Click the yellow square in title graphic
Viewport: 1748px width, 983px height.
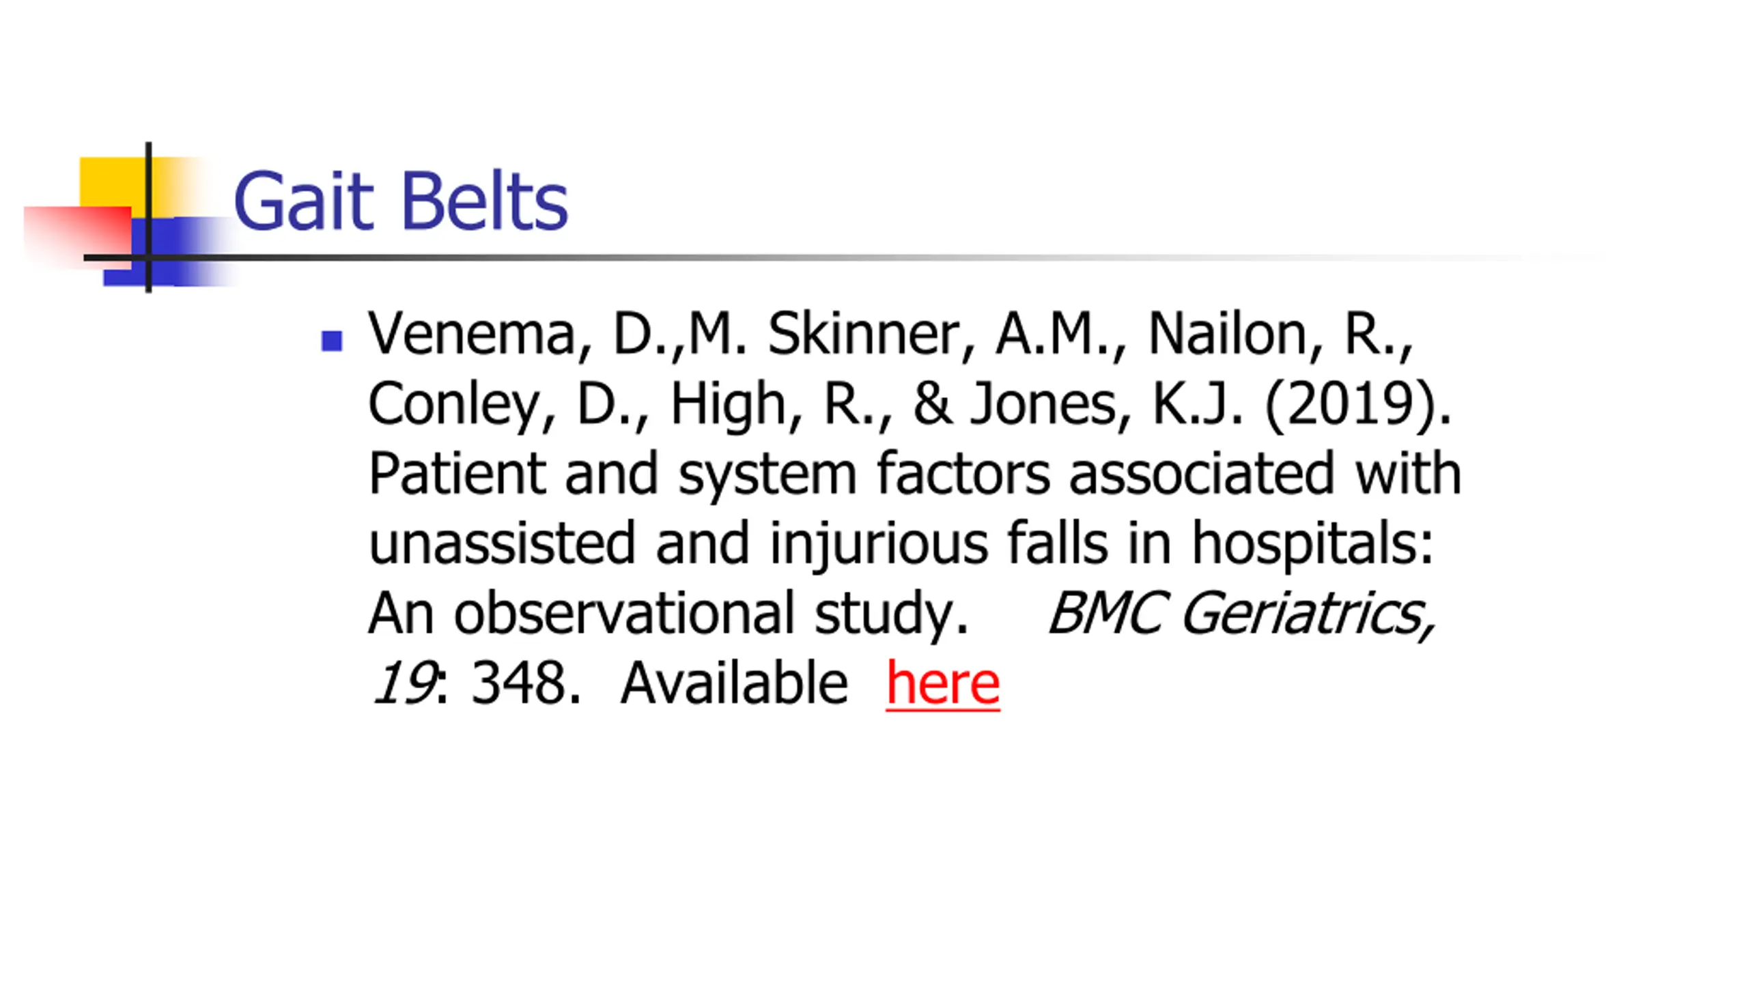[x=113, y=182]
